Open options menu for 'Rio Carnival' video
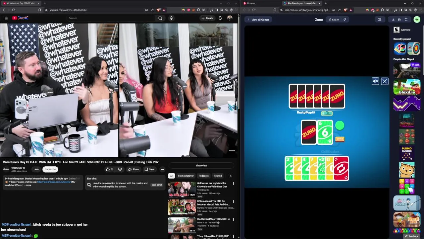This screenshot has height=239, width=424. tap(233, 219)
